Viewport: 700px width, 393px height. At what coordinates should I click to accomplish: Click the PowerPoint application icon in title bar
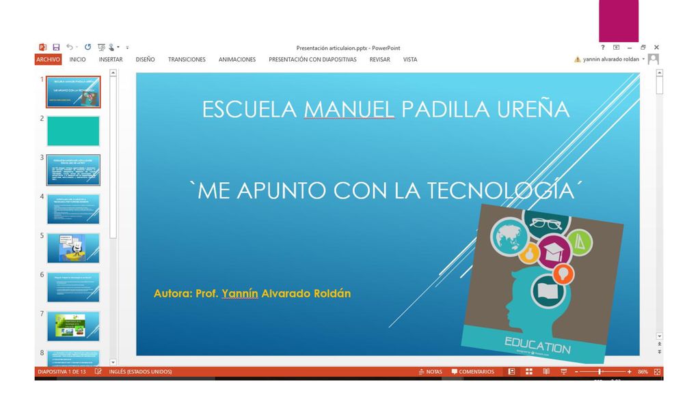[x=43, y=47]
